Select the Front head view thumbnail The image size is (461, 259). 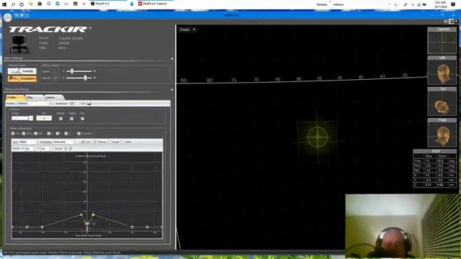click(x=442, y=132)
